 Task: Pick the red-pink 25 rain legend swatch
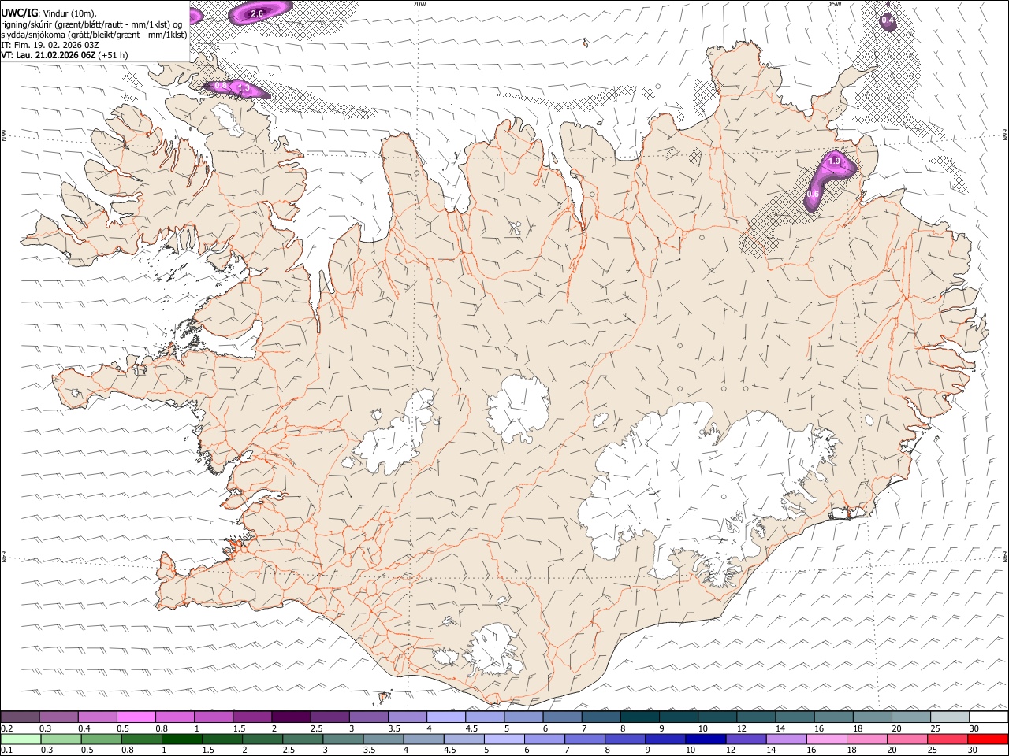[946, 739]
